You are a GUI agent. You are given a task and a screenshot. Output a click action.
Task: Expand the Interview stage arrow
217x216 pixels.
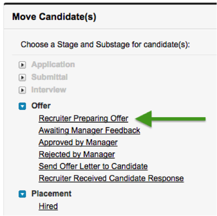pos(22,90)
